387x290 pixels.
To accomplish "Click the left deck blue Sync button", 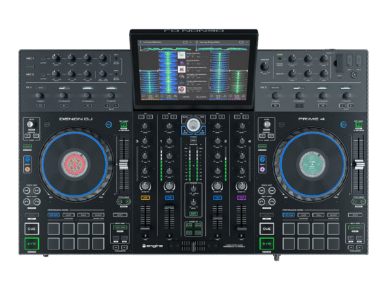I will point(28,157).
